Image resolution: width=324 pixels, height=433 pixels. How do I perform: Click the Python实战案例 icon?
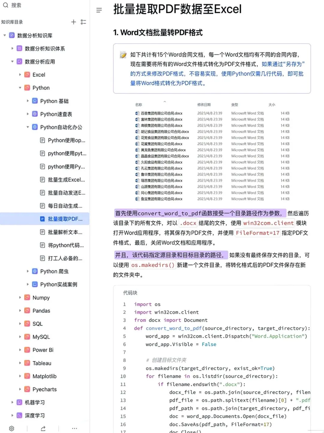(35, 284)
